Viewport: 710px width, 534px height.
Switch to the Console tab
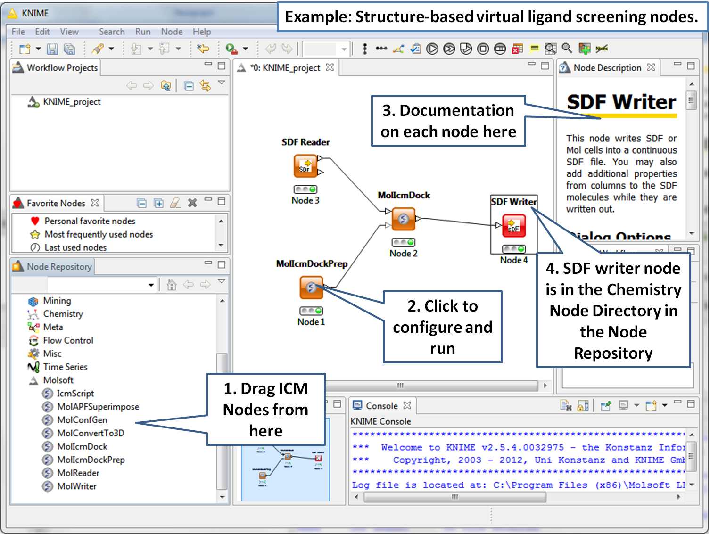point(381,406)
